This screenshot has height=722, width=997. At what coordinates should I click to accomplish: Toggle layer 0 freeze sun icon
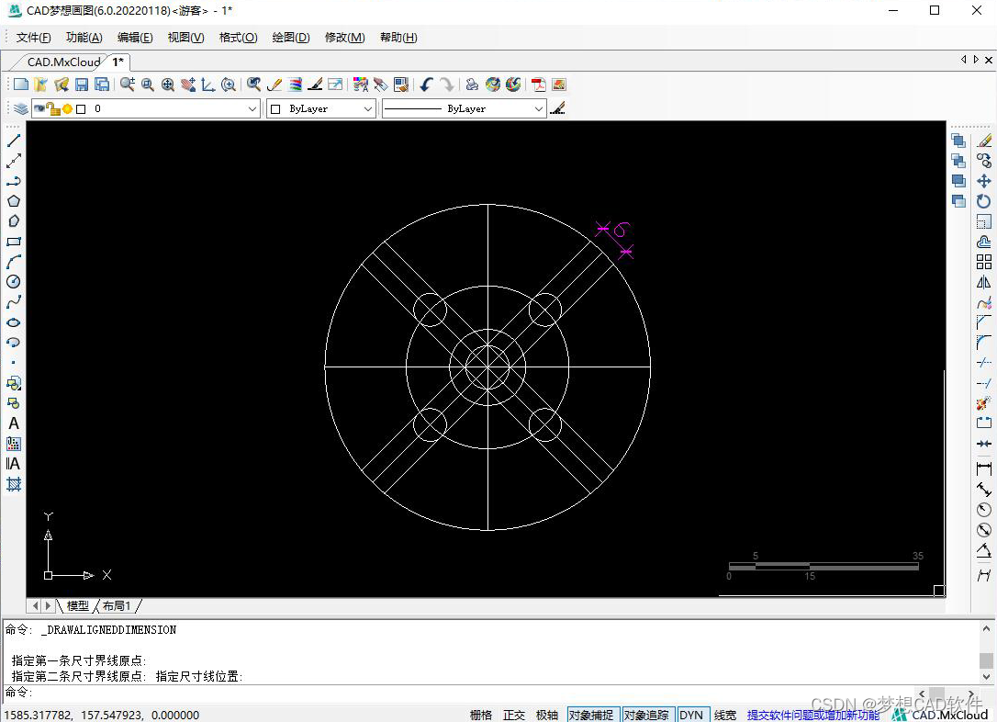pyautogui.click(x=67, y=108)
